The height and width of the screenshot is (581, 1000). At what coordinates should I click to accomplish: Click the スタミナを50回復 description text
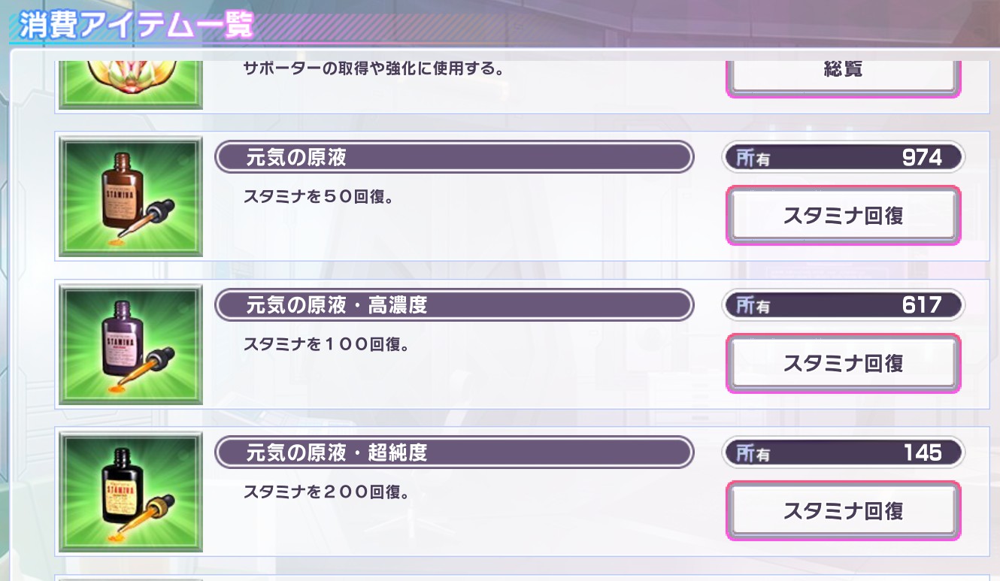(x=320, y=197)
